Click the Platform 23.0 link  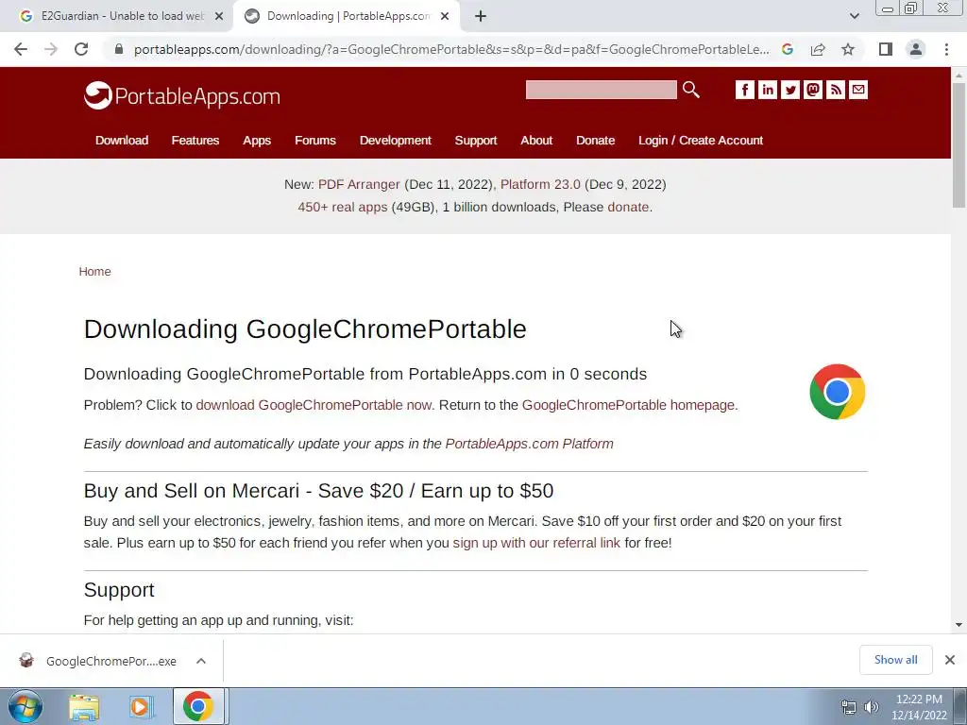540,184
